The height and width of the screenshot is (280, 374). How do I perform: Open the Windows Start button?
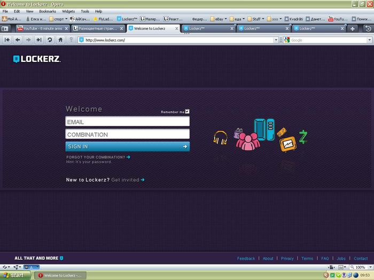15,275
